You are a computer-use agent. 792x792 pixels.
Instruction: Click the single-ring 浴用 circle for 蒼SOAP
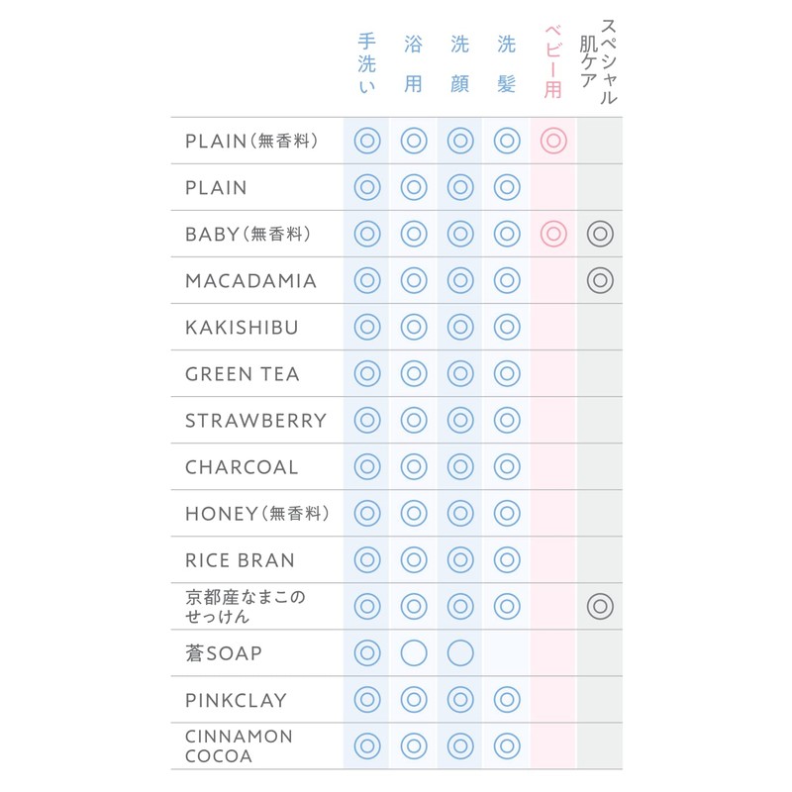pos(414,653)
